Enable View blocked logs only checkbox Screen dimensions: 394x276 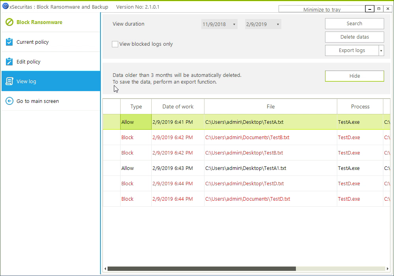(x=115, y=44)
